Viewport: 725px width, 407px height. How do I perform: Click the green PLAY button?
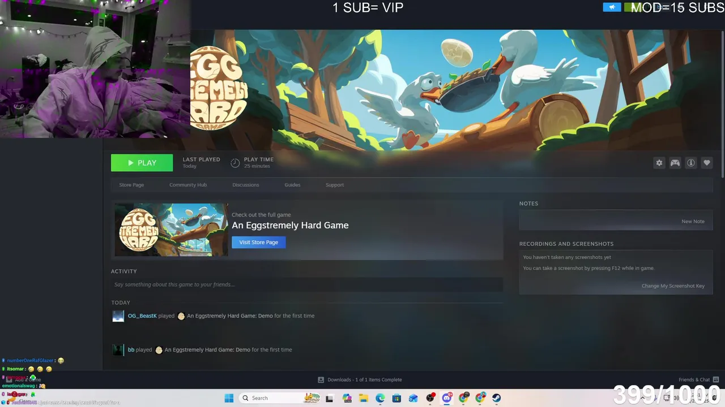point(142,163)
